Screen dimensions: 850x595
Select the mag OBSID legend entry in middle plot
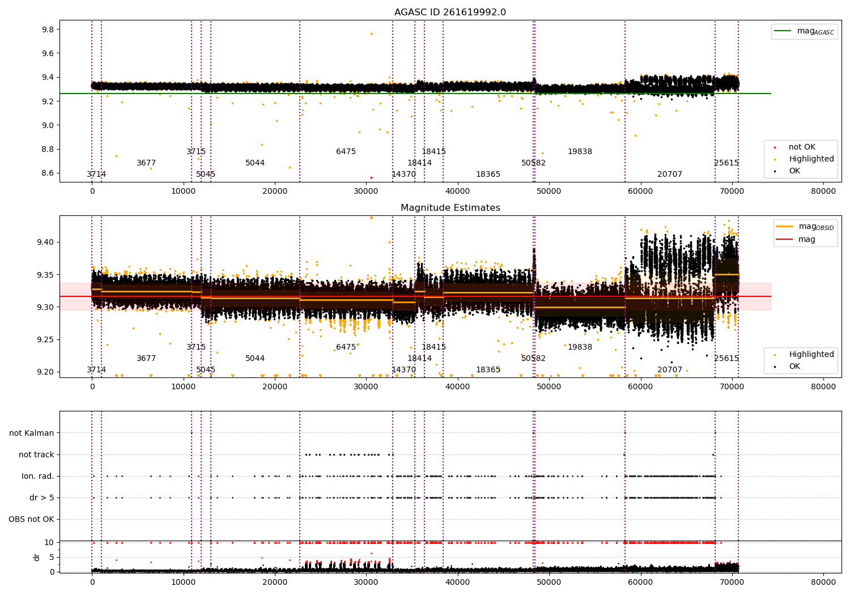pos(805,227)
